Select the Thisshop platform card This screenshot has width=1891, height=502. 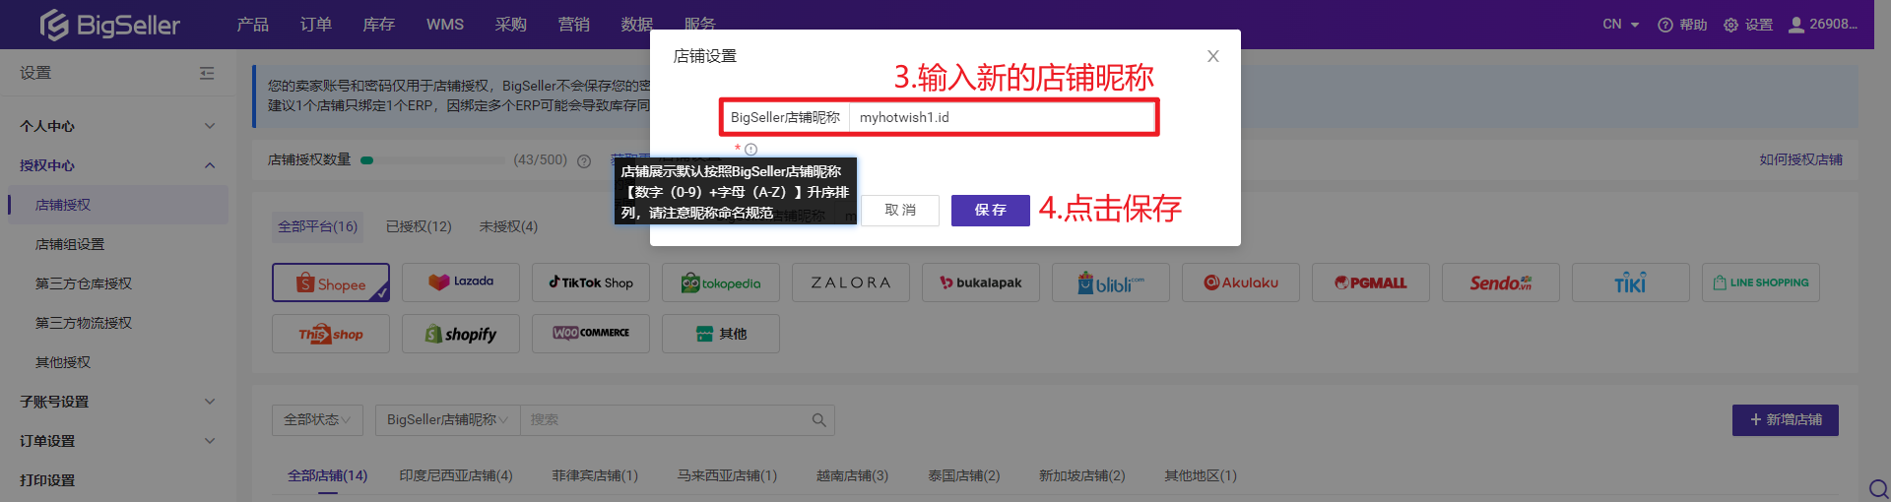331,334
